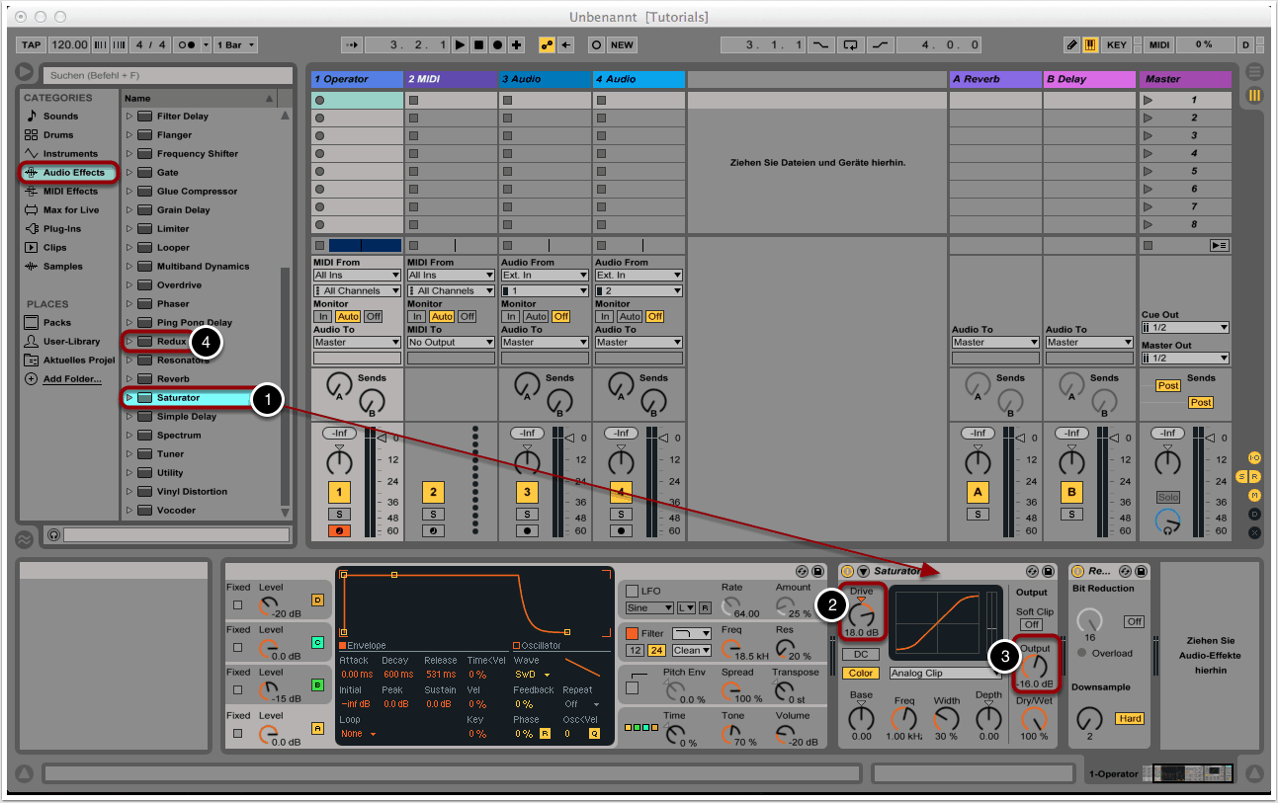The image size is (1278, 803).
Task: Click the TAP tempo button
Action: 32,45
